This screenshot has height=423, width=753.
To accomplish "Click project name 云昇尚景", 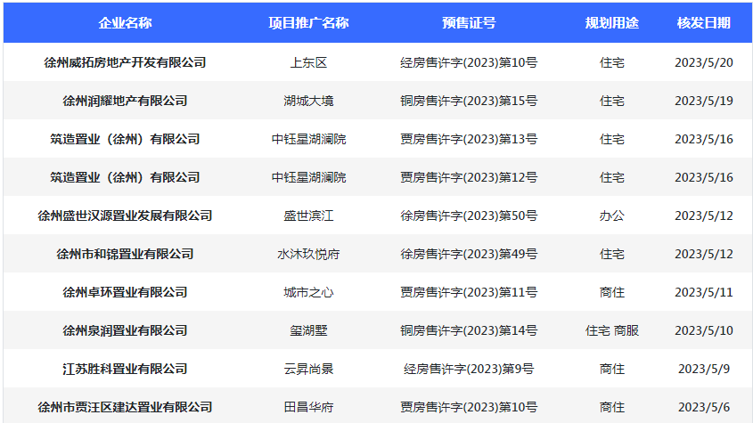I will coord(308,369).
